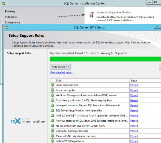
Task: Minimize the SQL Server 2012 Setup window
Action: pyautogui.click(x=157, y=27)
